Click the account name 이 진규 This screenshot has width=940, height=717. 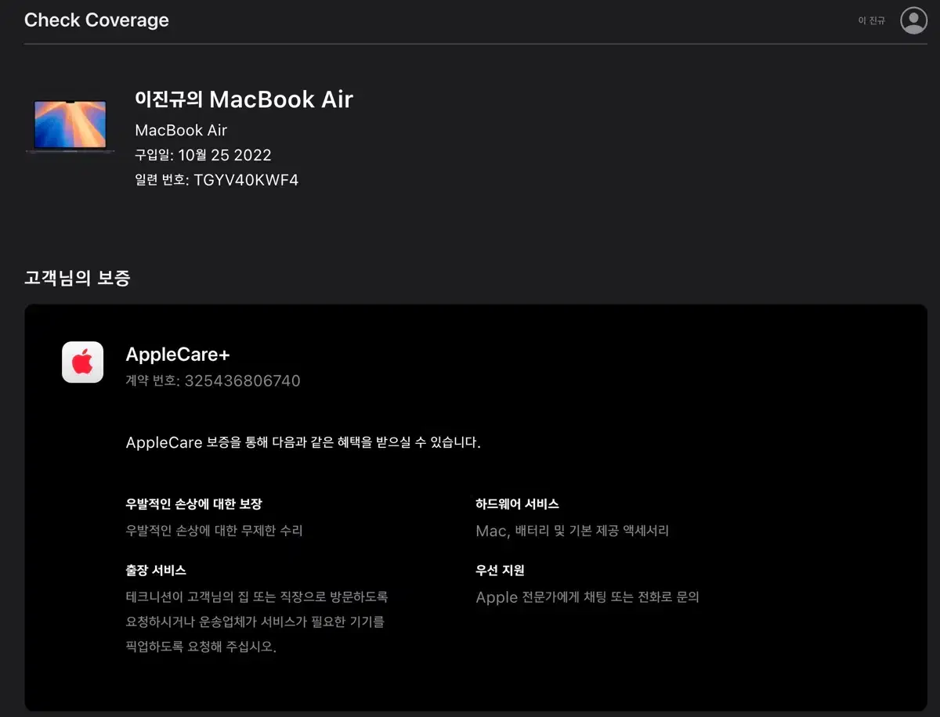871,20
